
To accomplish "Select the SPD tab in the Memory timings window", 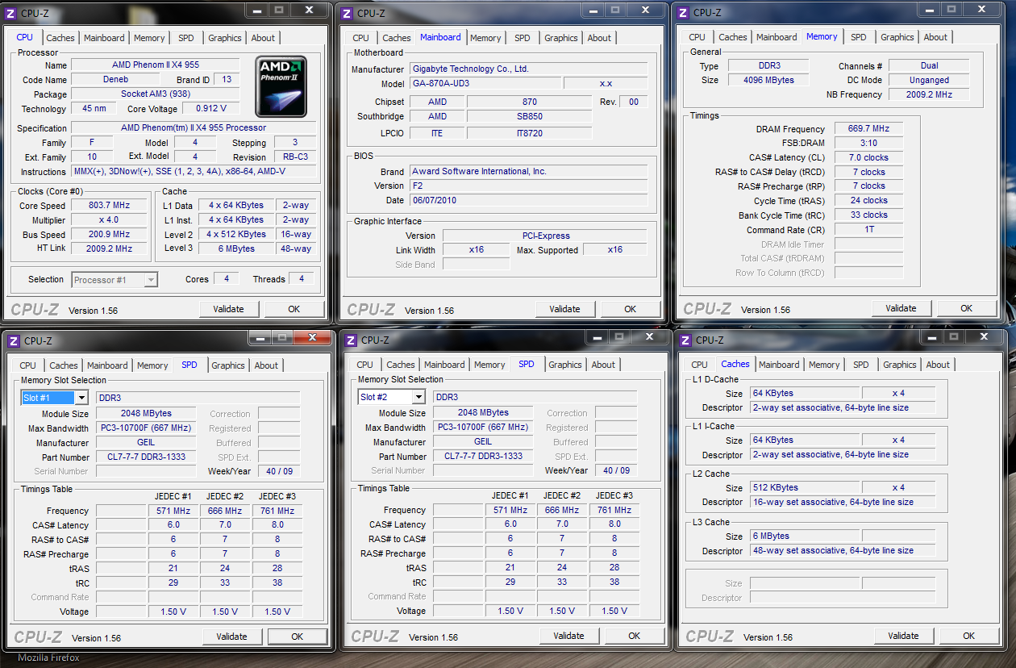I will click(x=859, y=37).
